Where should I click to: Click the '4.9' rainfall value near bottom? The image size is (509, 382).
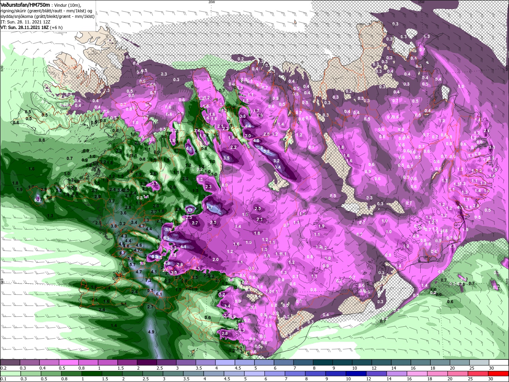pos(151,331)
